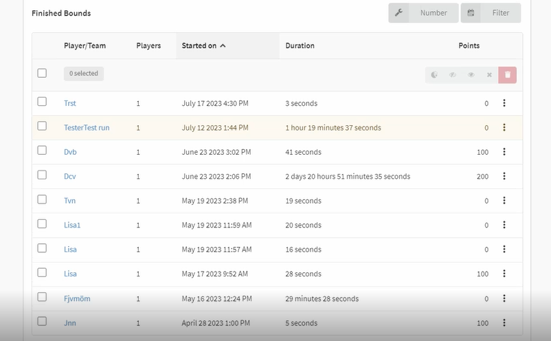
Task: Check the Lisa May 19 11:57 AM checkbox
Action: tap(42, 248)
